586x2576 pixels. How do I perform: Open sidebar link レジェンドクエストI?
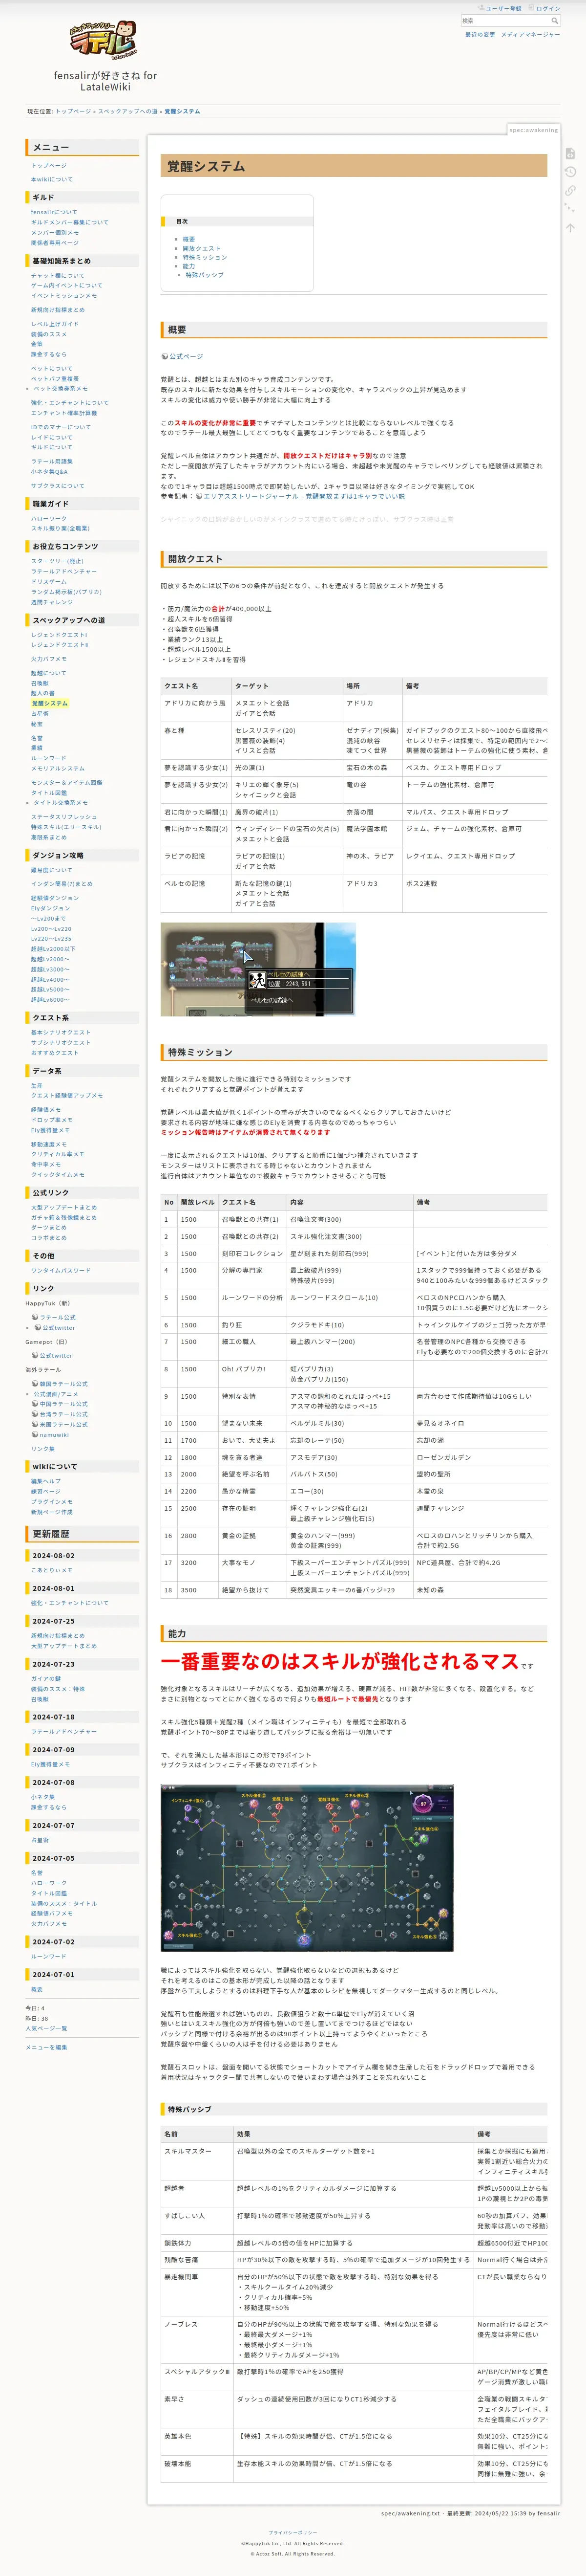pyautogui.click(x=59, y=635)
